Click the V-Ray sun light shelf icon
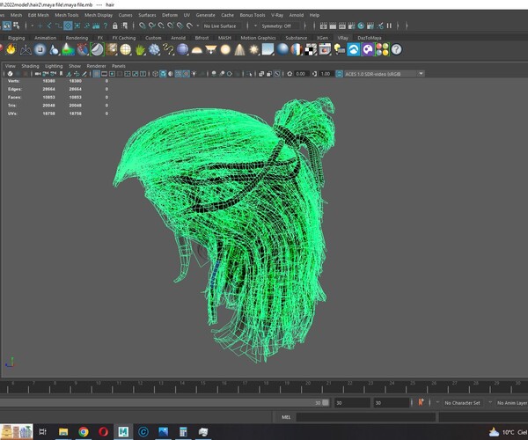 coord(254,49)
